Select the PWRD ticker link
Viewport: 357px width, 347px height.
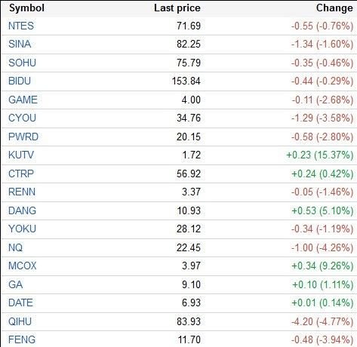click(23, 137)
